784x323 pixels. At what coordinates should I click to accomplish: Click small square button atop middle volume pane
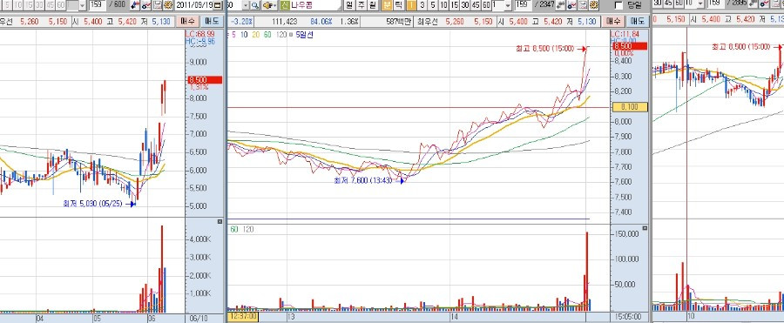[x=645, y=228]
